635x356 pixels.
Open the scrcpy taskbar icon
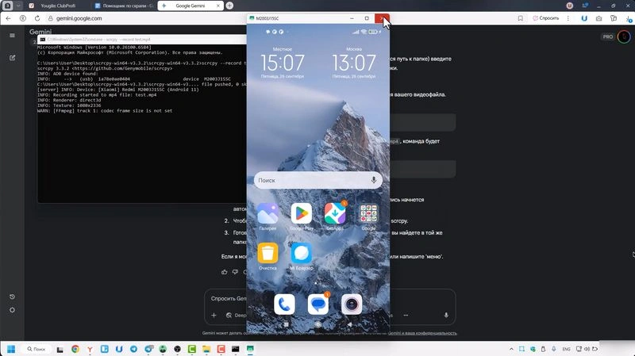click(250, 349)
